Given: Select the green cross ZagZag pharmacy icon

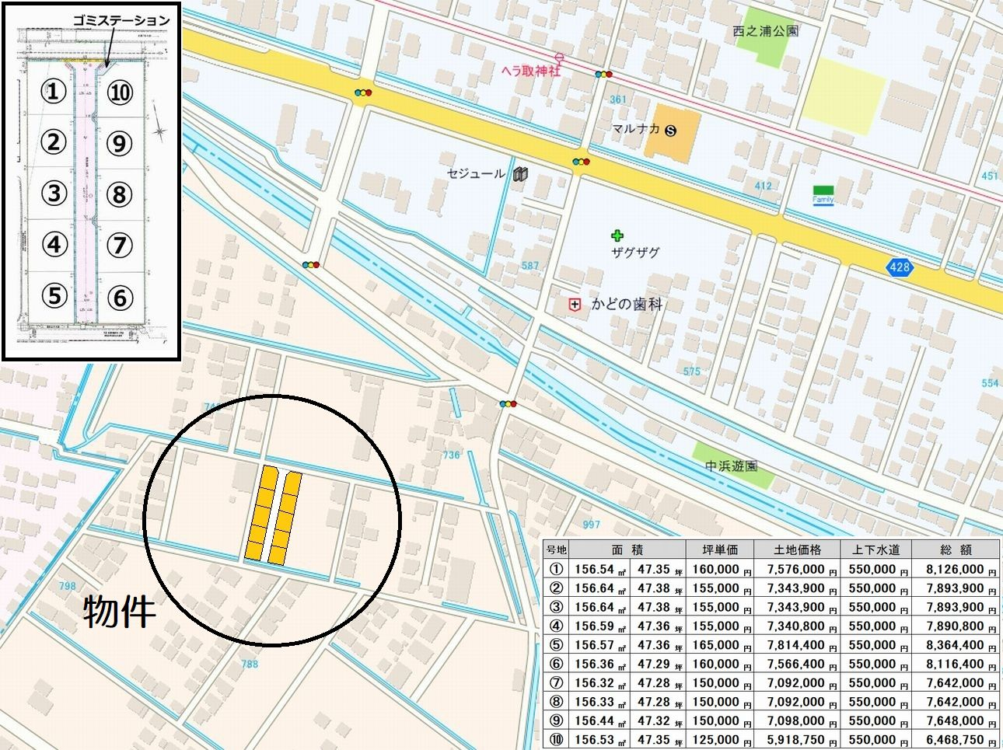Looking at the screenshot, I should tap(617, 235).
